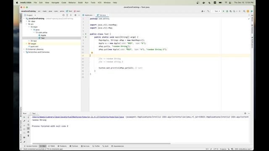The image size is (269, 151).
Task: Print the Run console output
Action: [28, 132]
